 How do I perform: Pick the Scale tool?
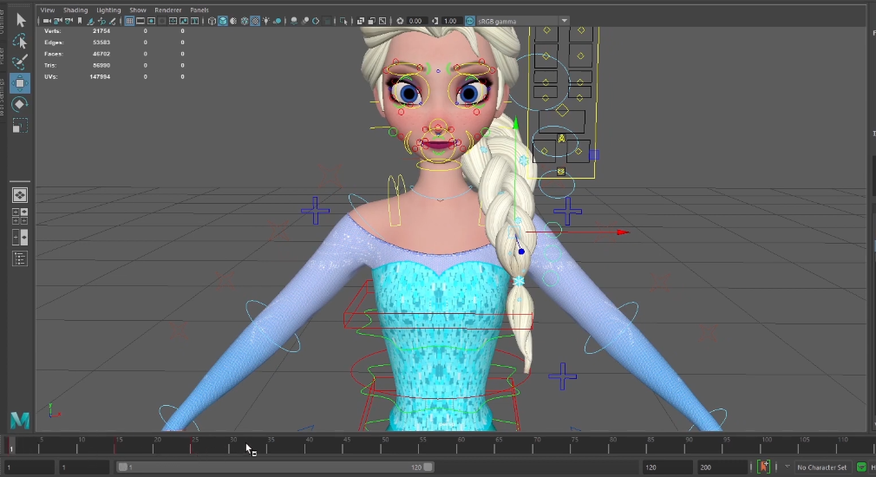pos(20,126)
